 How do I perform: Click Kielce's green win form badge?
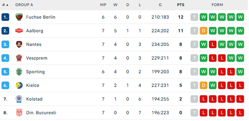[212, 85]
